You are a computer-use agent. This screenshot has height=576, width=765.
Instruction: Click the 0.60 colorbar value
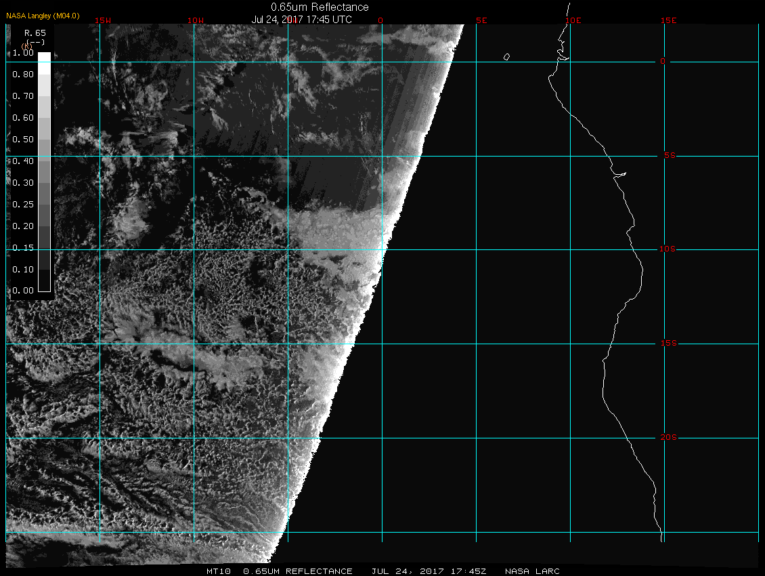pyautogui.click(x=23, y=118)
